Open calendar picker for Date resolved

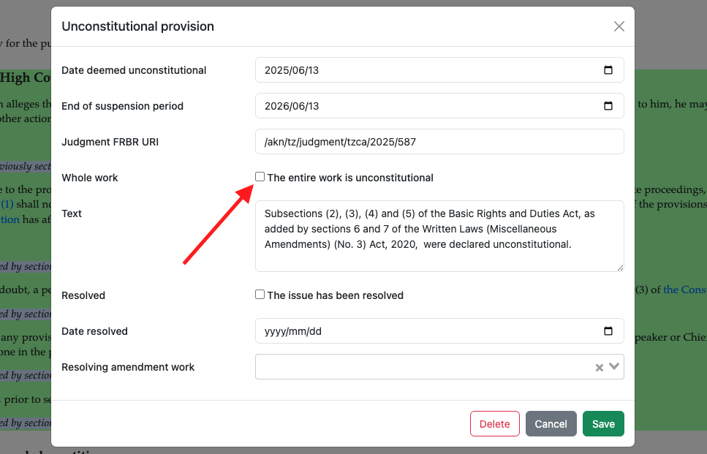tap(608, 331)
